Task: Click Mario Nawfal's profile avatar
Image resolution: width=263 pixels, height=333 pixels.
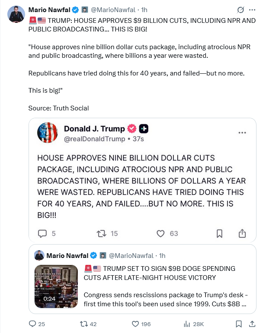Action: (x=16, y=14)
